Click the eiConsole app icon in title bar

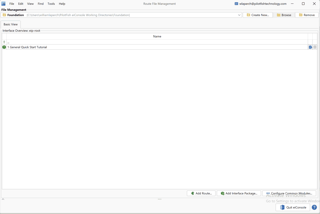click(3, 4)
